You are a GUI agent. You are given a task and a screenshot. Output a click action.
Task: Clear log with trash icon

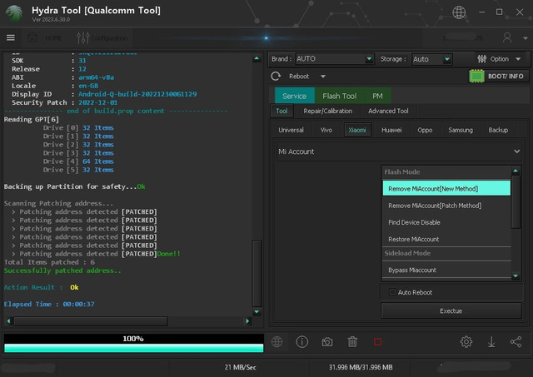[352, 342]
